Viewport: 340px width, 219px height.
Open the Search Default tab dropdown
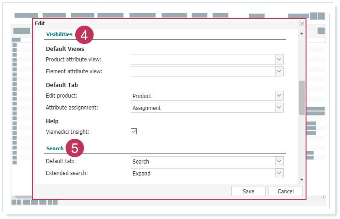(x=279, y=161)
